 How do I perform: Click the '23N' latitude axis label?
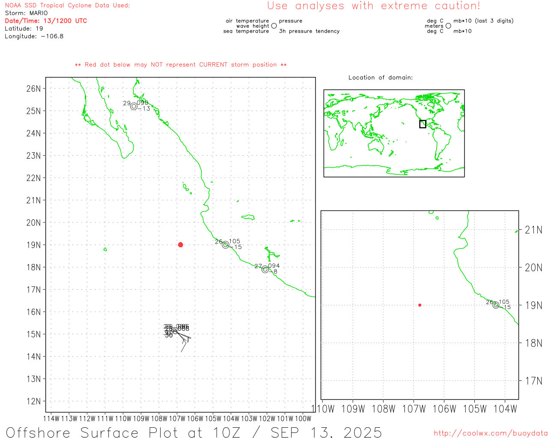(33, 156)
